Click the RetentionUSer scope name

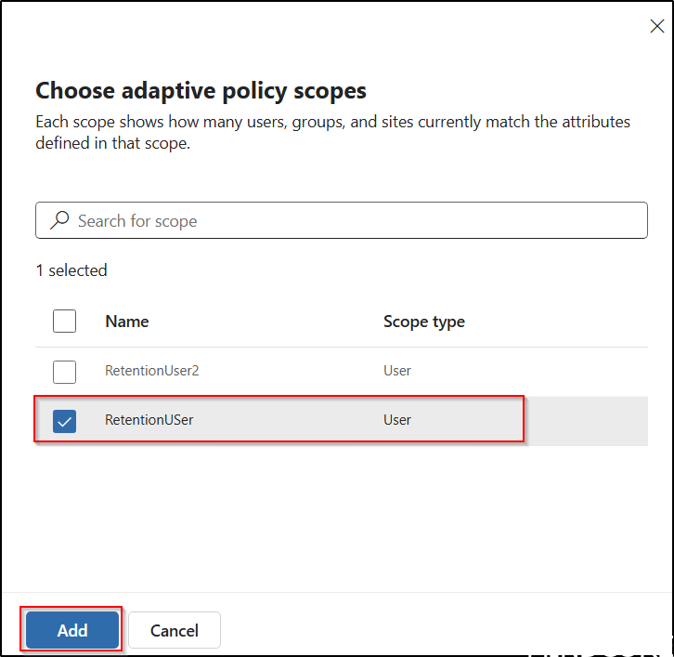[x=149, y=420]
